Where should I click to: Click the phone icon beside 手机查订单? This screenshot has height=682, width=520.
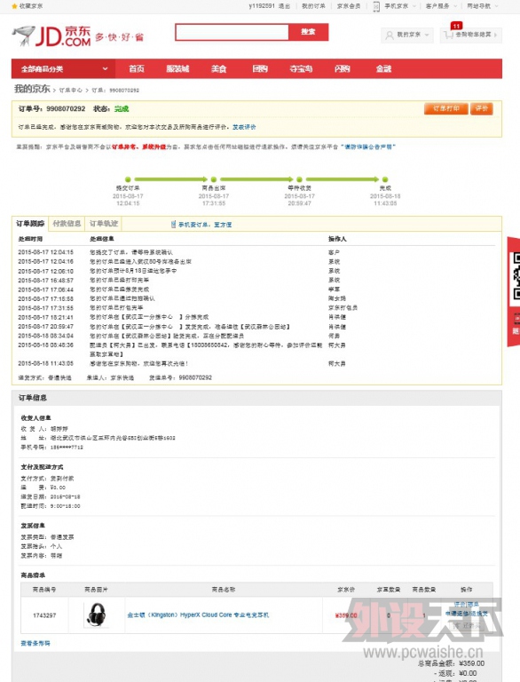click(x=173, y=224)
